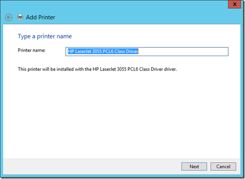Click blank white area below description text

click(122, 114)
